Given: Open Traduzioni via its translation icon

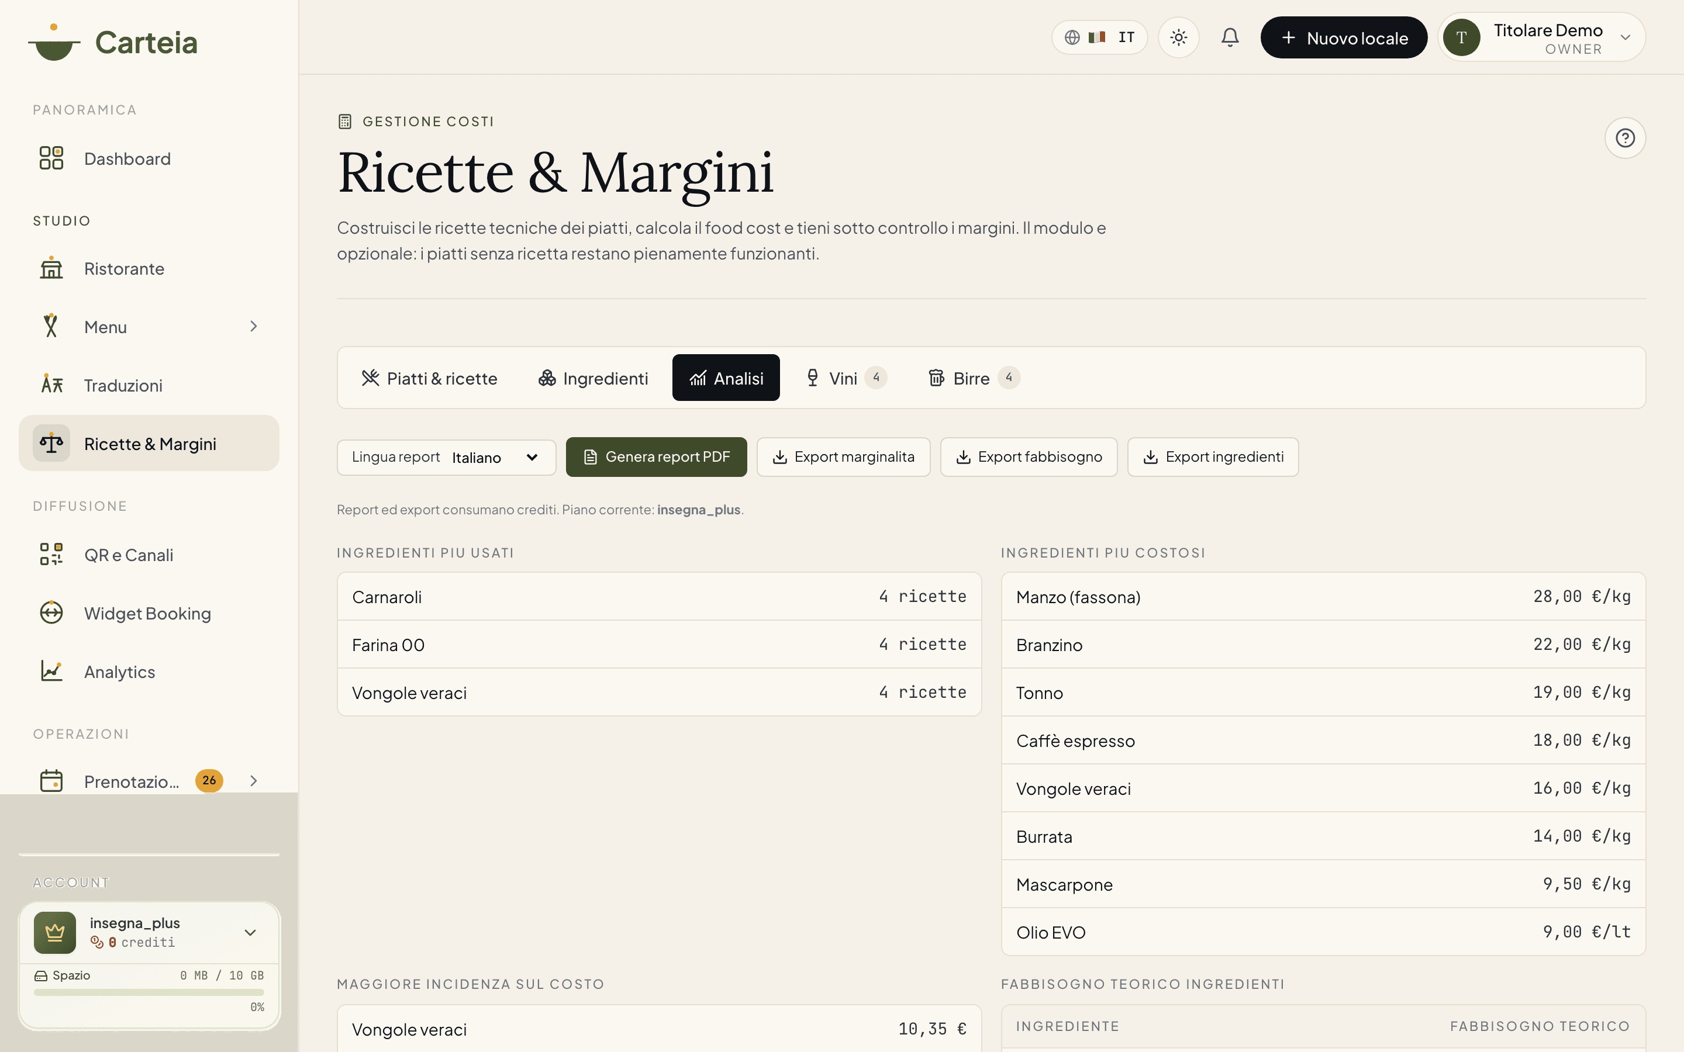Looking at the screenshot, I should 51,385.
